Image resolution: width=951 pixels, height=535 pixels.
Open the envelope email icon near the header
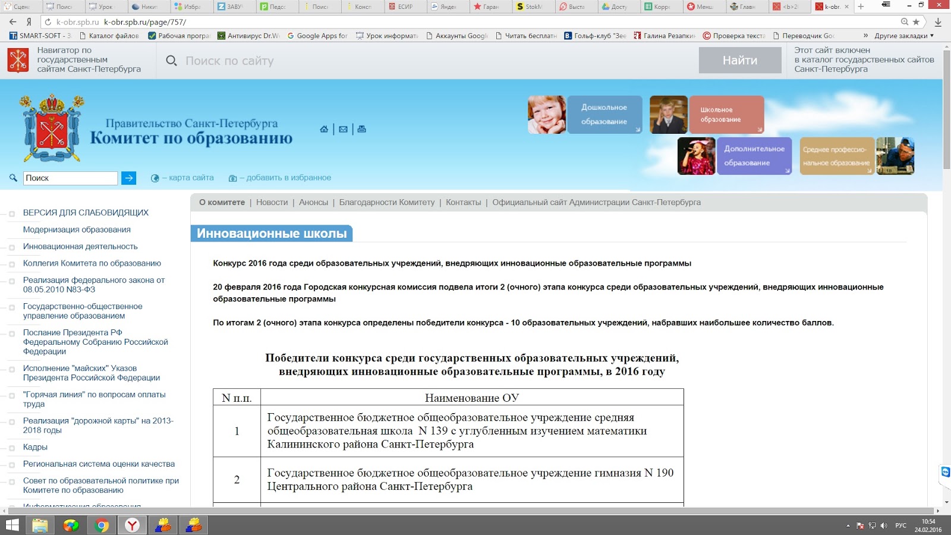click(343, 128)
